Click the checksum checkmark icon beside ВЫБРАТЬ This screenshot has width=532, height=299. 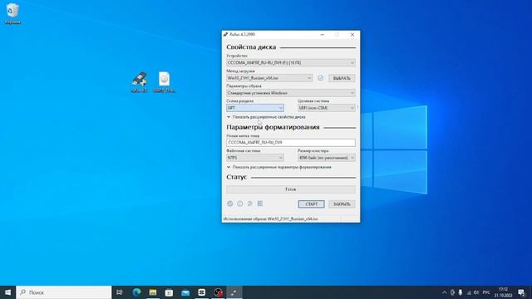click(x=320, y=78)
